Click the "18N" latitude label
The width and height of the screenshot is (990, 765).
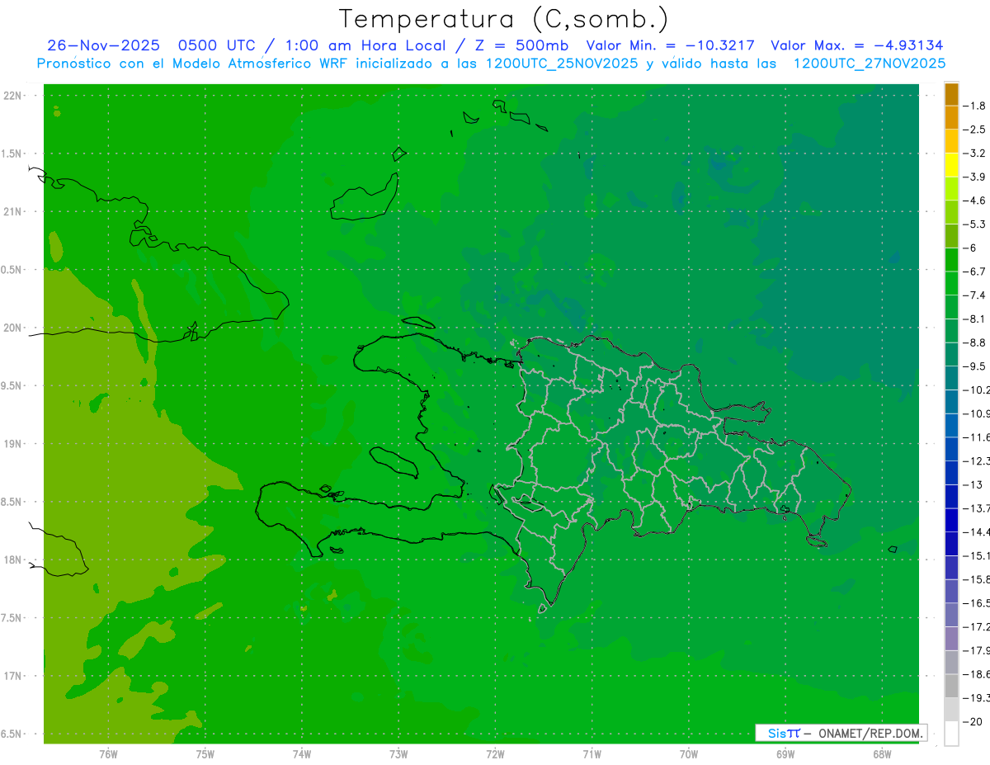(x=12, y=560)
